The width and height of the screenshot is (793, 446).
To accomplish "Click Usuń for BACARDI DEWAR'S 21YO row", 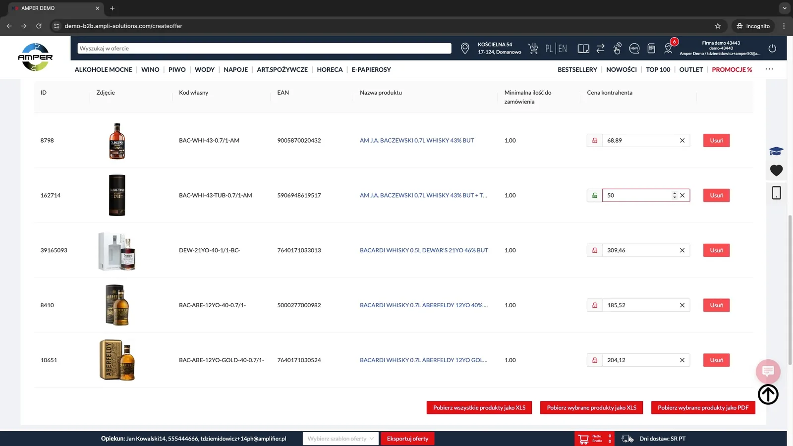I will (716, 250).
